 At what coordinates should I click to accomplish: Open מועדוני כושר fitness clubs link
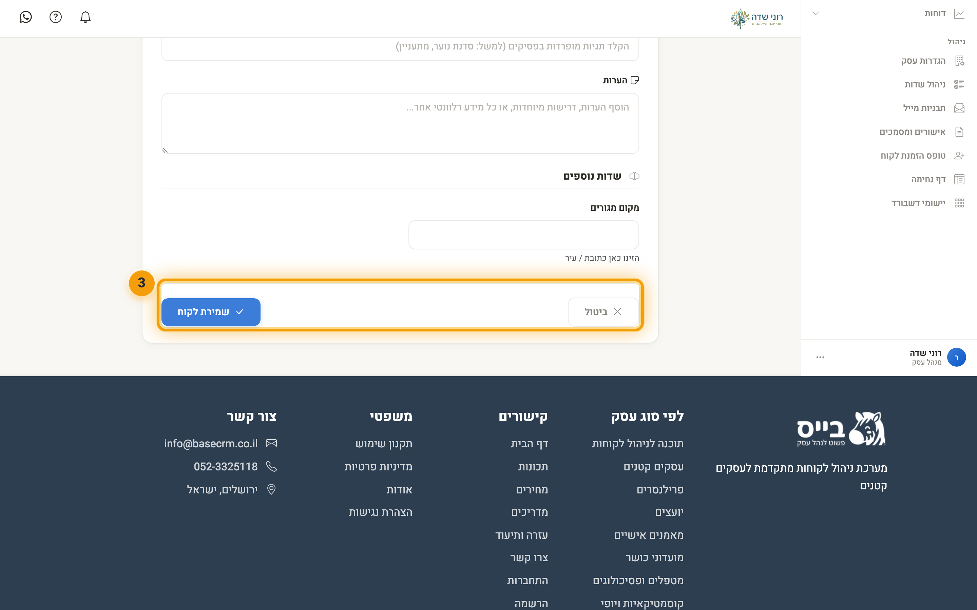click(x=654, y=557)
